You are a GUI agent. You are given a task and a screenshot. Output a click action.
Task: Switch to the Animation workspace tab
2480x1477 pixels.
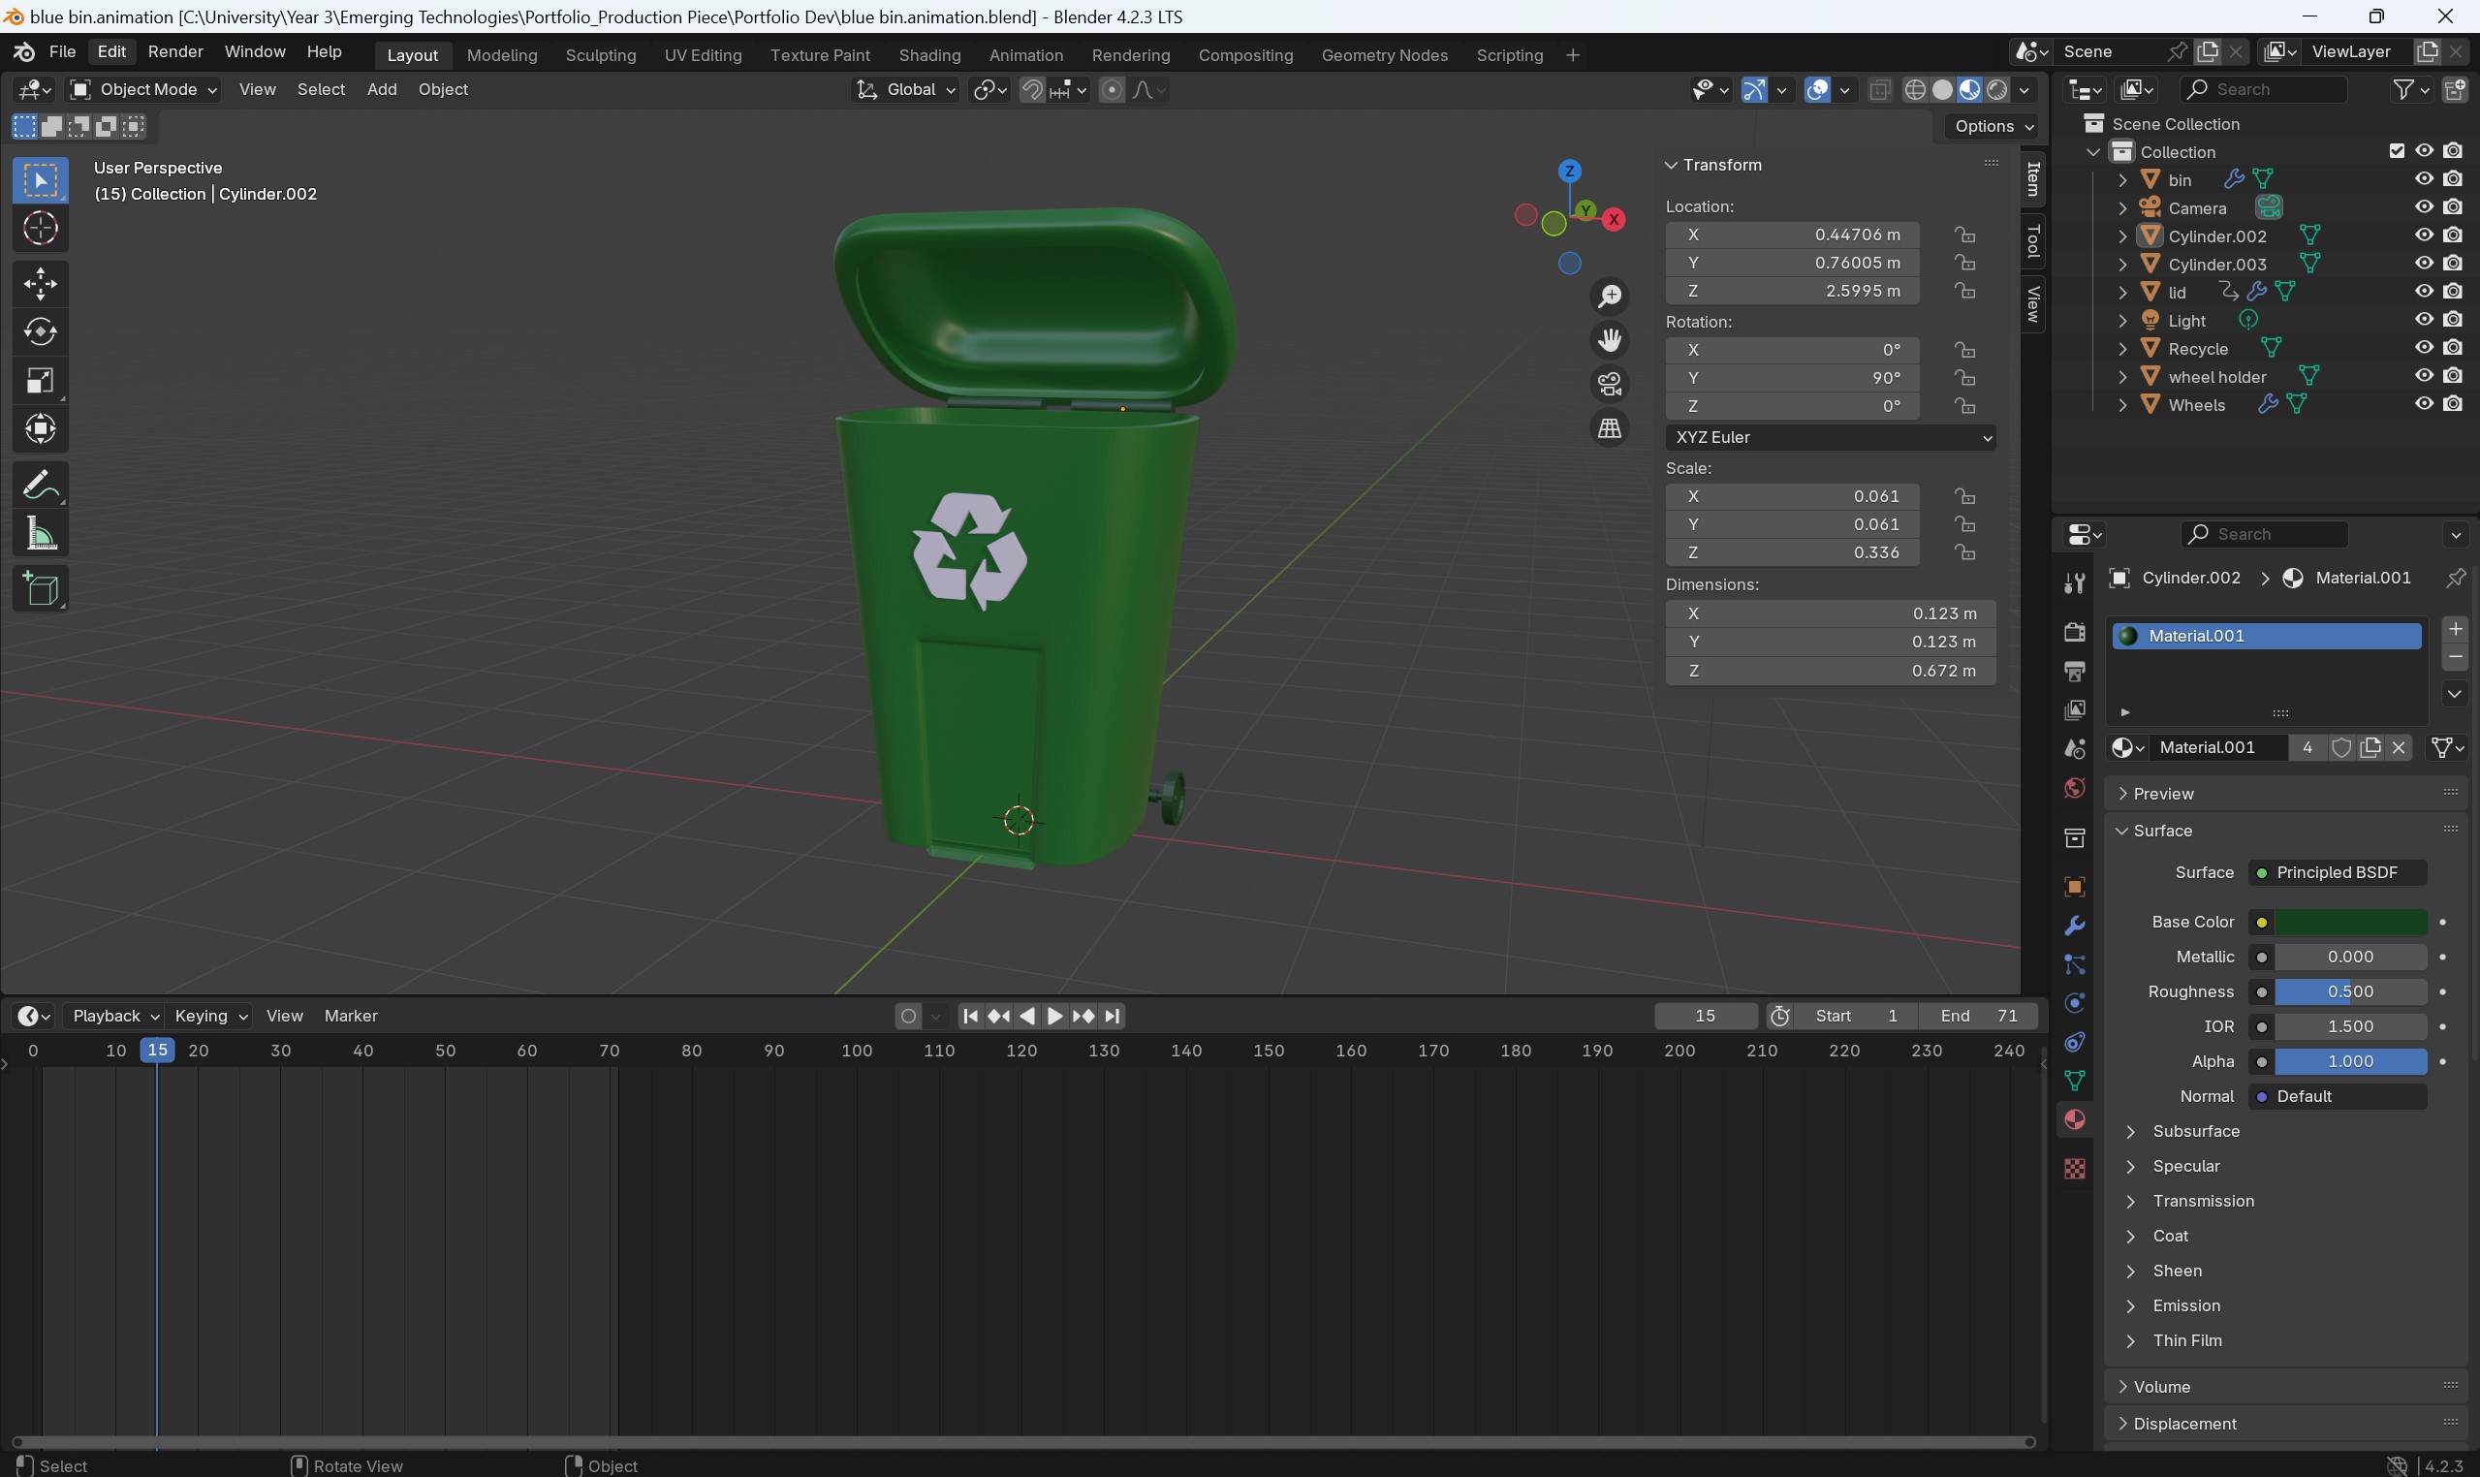point(1025,56)
